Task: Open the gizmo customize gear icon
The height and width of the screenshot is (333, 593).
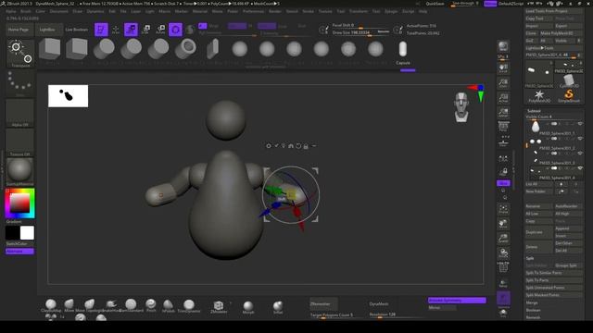Action: coord(269,146)
